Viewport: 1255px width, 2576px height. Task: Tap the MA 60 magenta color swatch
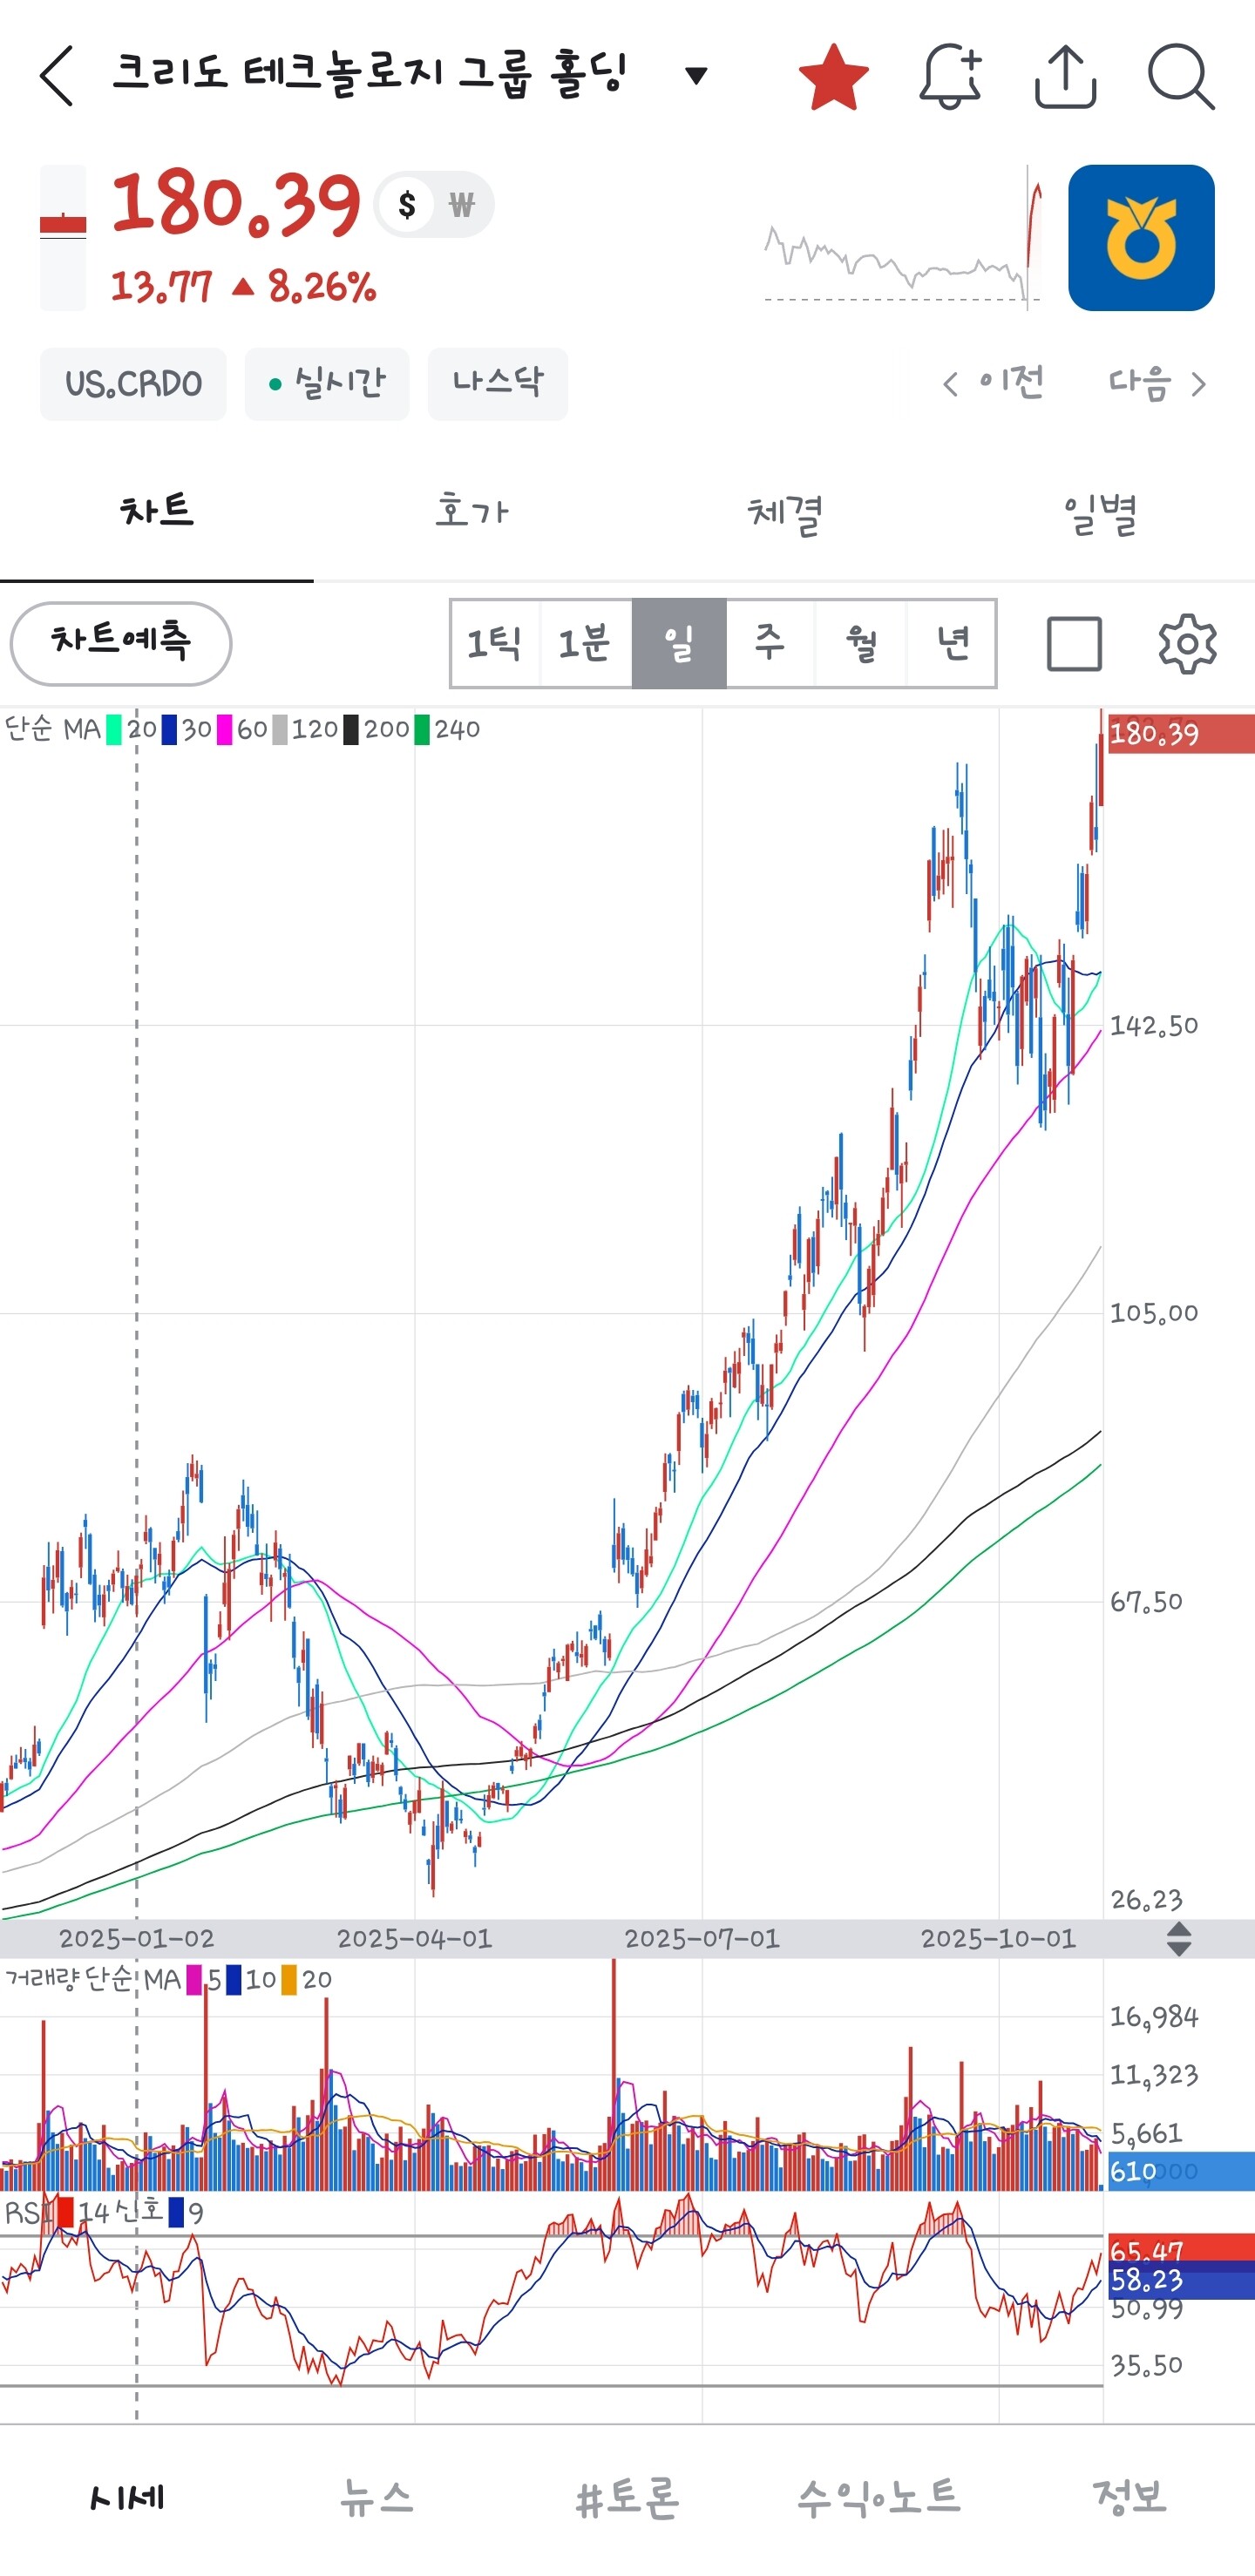(x=225, y=729)
